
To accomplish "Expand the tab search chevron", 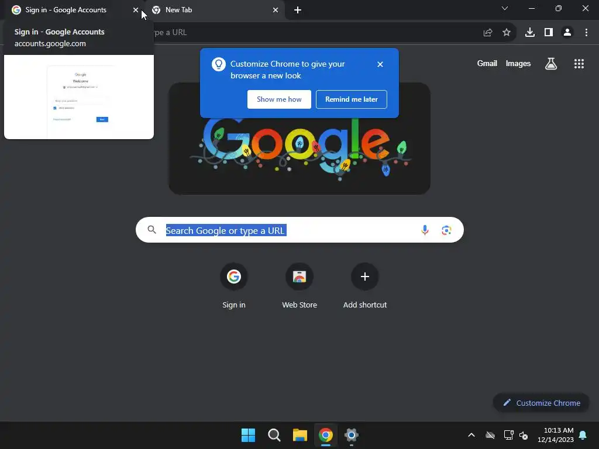I will [x=505, y=8].
